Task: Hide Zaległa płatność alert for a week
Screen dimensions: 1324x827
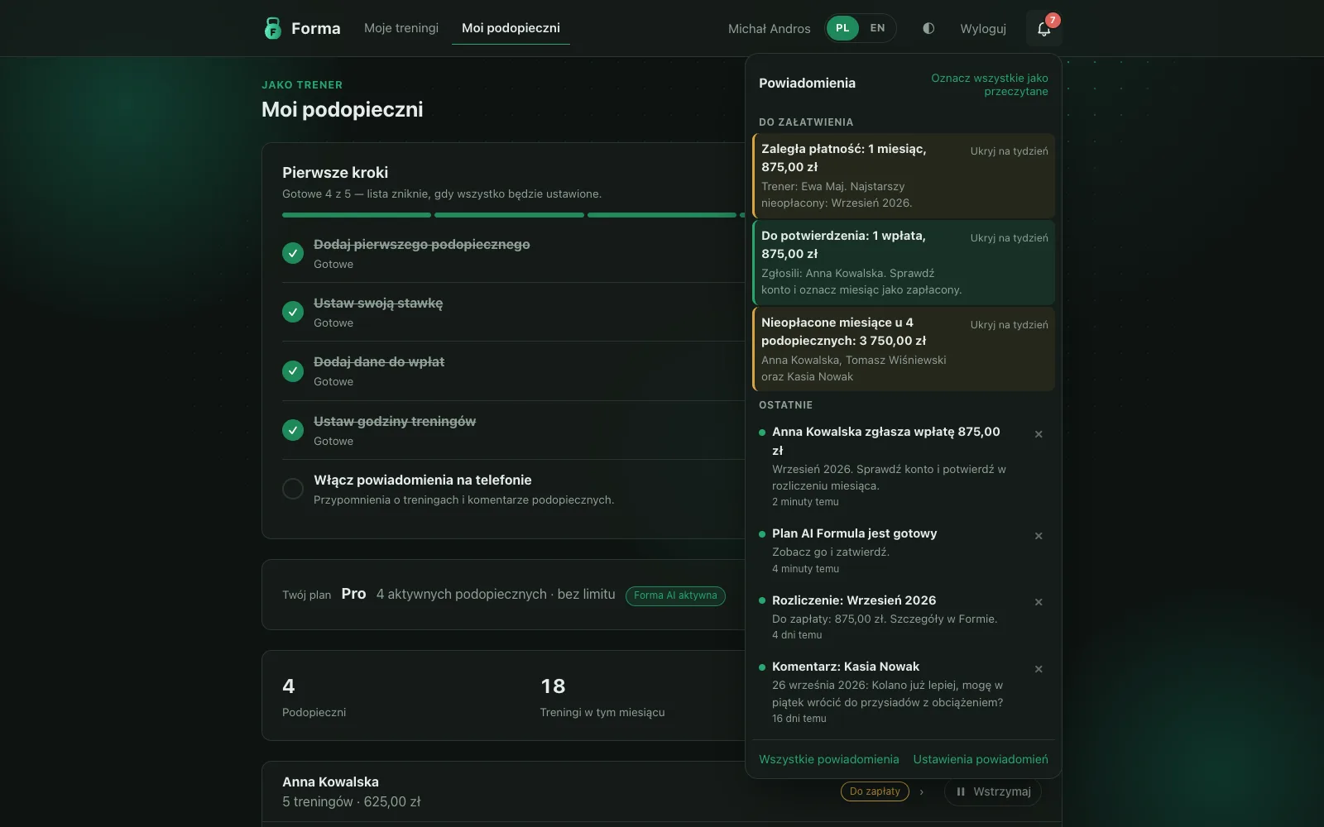Action: 1009,151
